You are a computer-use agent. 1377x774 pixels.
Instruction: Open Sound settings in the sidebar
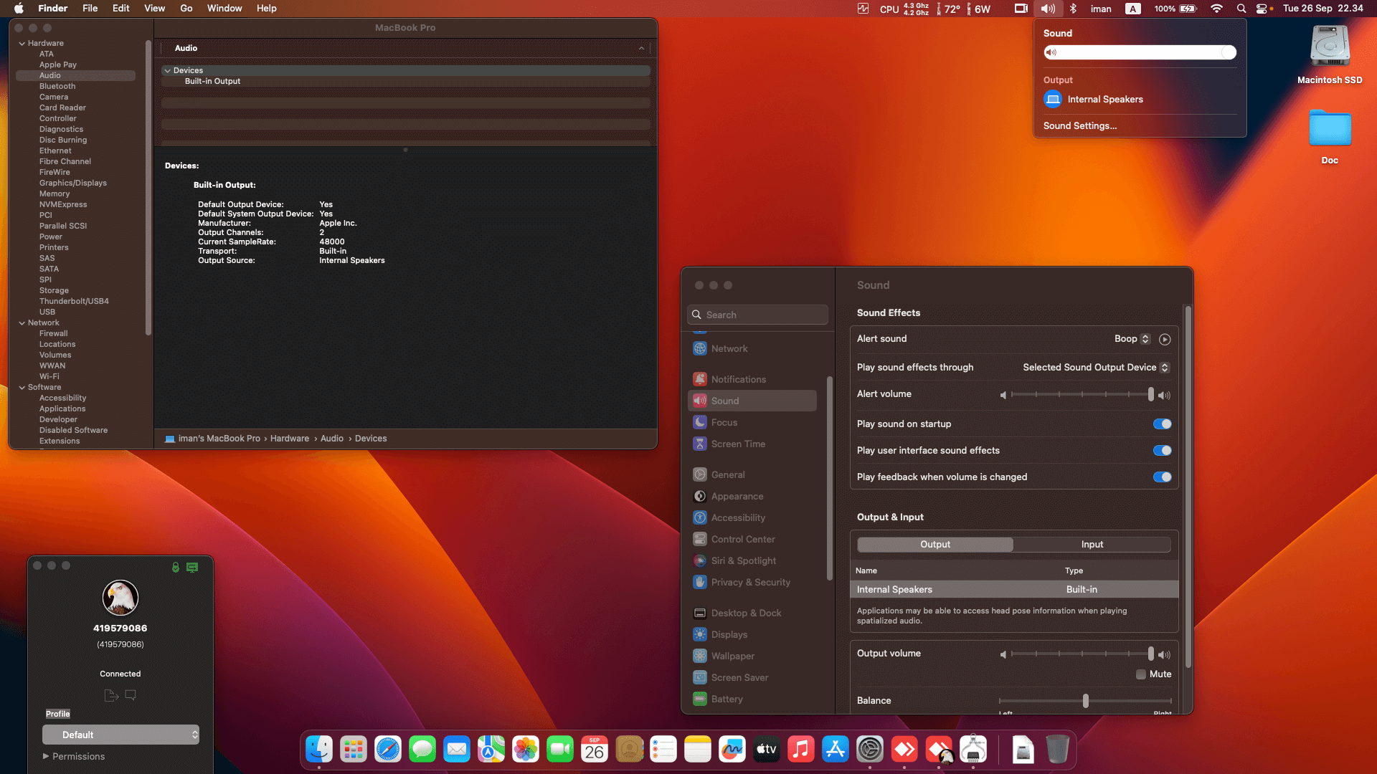[724, 401]
